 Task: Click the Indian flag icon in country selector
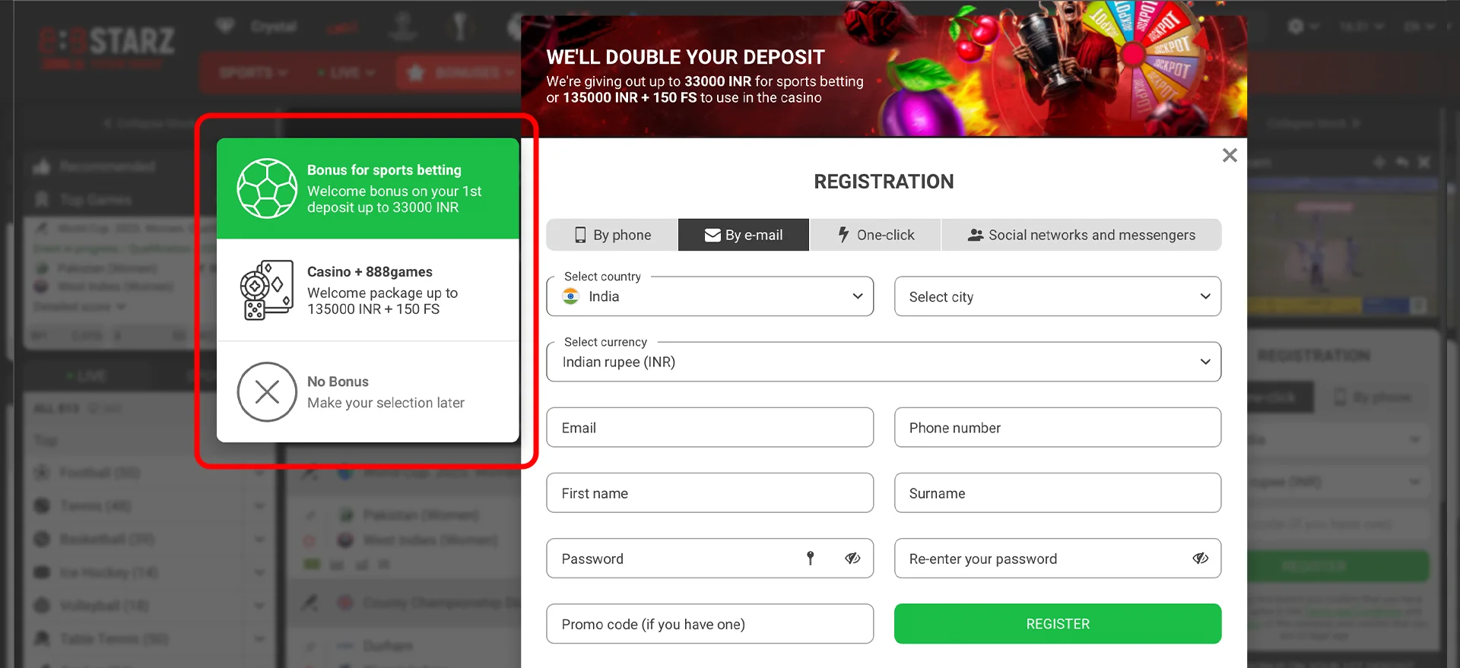tap(573, 296)
